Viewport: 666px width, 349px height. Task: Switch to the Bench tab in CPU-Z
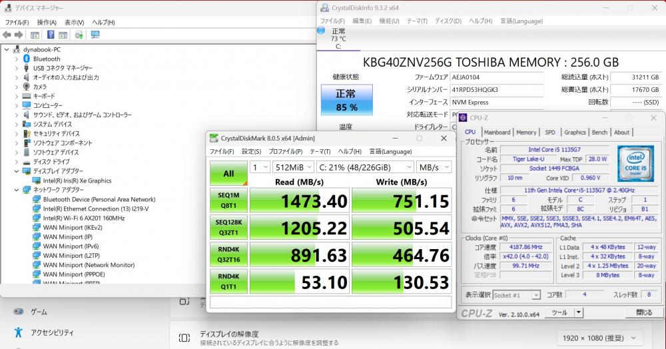600,132
